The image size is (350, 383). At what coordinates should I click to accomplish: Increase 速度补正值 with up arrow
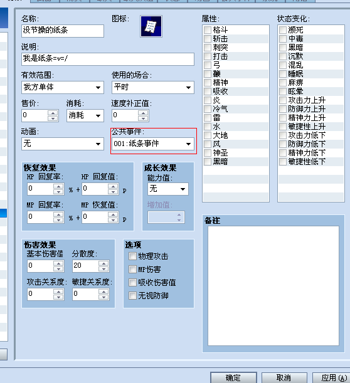pyautogui.click(x=143, y=113)
